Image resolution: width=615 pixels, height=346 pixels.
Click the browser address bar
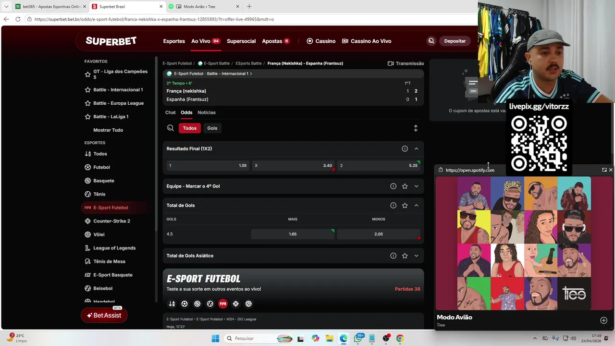pyautogui.click(x=250, y=19)
